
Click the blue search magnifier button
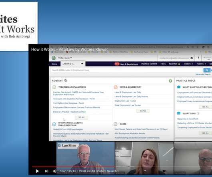(207, 70)
